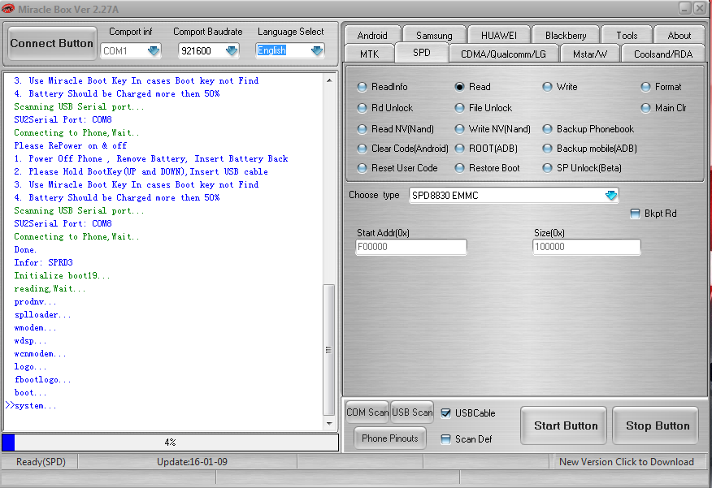Select ROOT(ADB) radio option

pyautogui.click(x=459, y=149)
